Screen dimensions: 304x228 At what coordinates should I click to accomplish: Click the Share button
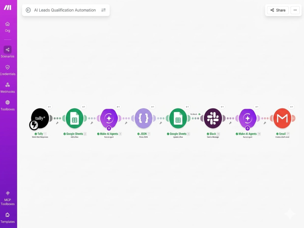[x=278, y=10]
